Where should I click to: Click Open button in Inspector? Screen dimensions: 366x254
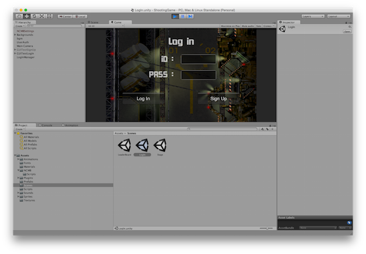pyautogui.click(x=347, y=31)
